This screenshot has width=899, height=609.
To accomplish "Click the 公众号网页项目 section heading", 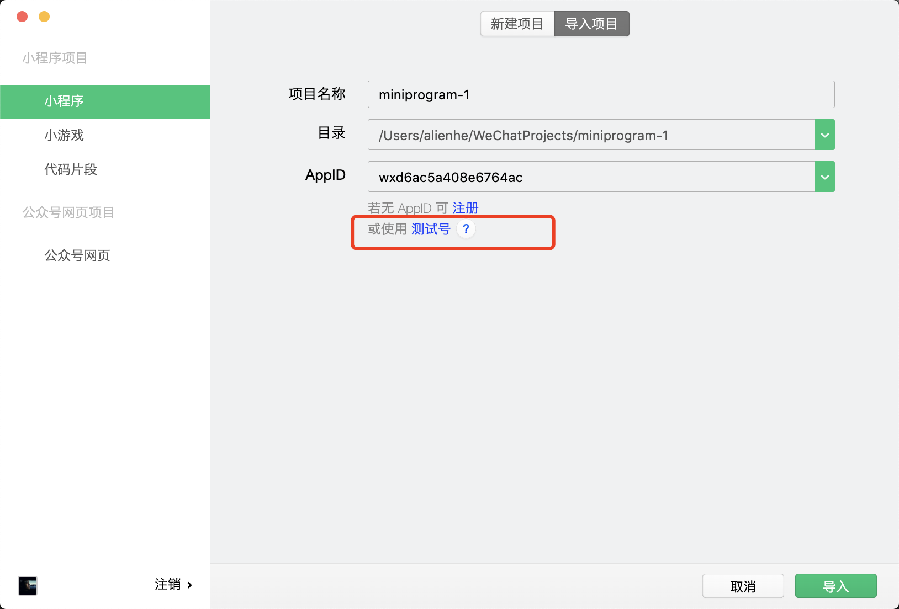I will click(x=68, y=212).
